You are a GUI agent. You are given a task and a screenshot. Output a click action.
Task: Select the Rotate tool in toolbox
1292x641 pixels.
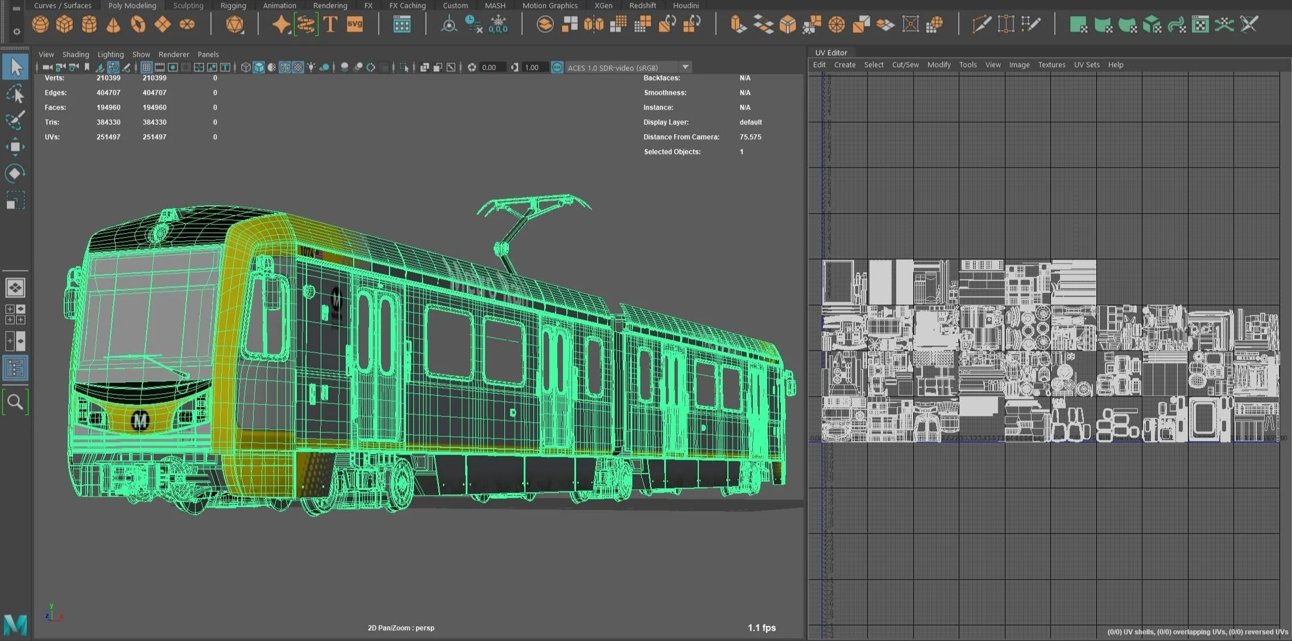pos(15,173)
